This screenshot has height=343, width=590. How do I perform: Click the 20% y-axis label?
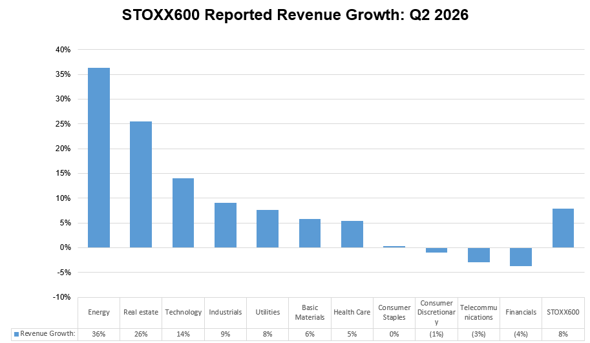pos(63,149)
